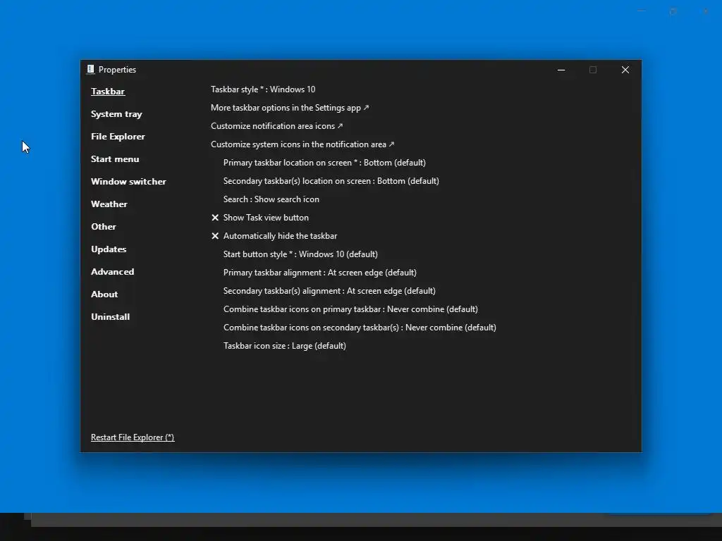
Task: Open More taskbar options in Settings app
Action: click(290, 108)
